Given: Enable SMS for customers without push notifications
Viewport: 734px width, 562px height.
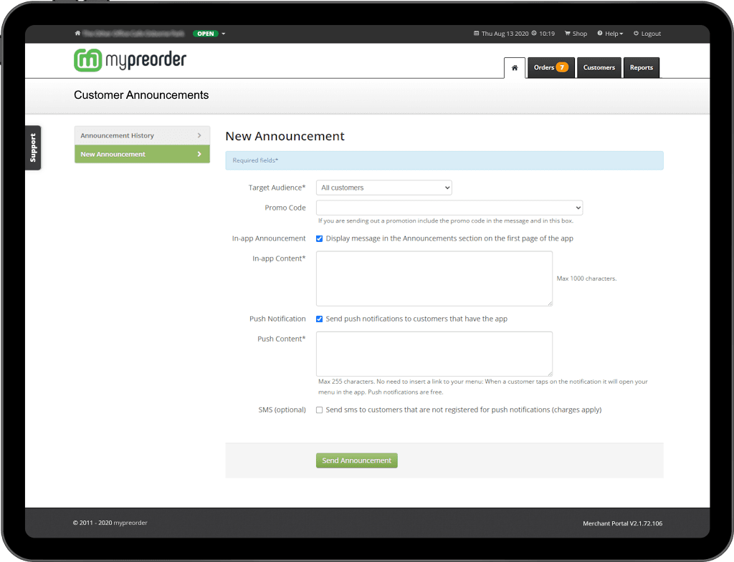Looking at the screenshot, I should [319, 410].
